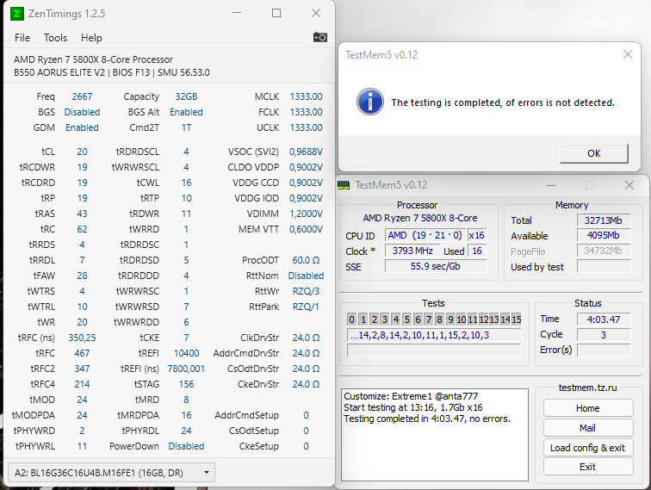Close the test completed message dialog
651x490 pixels.
[628, 54]
